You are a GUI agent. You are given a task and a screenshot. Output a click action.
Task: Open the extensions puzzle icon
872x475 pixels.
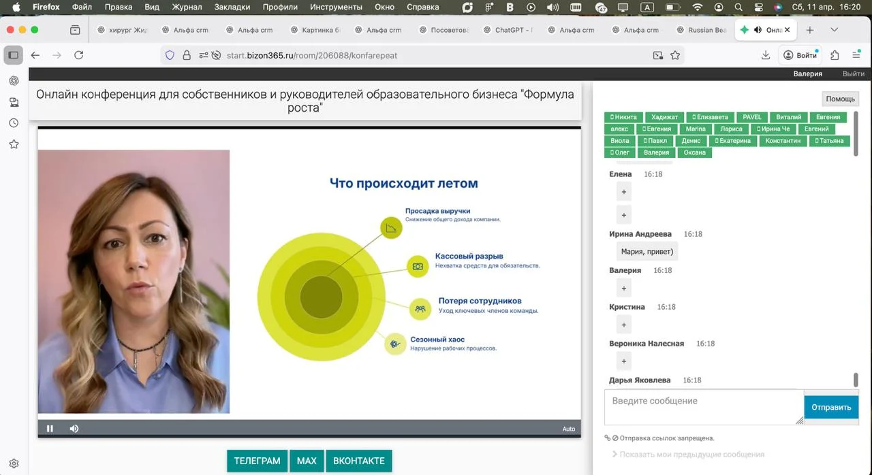[835, 55]
